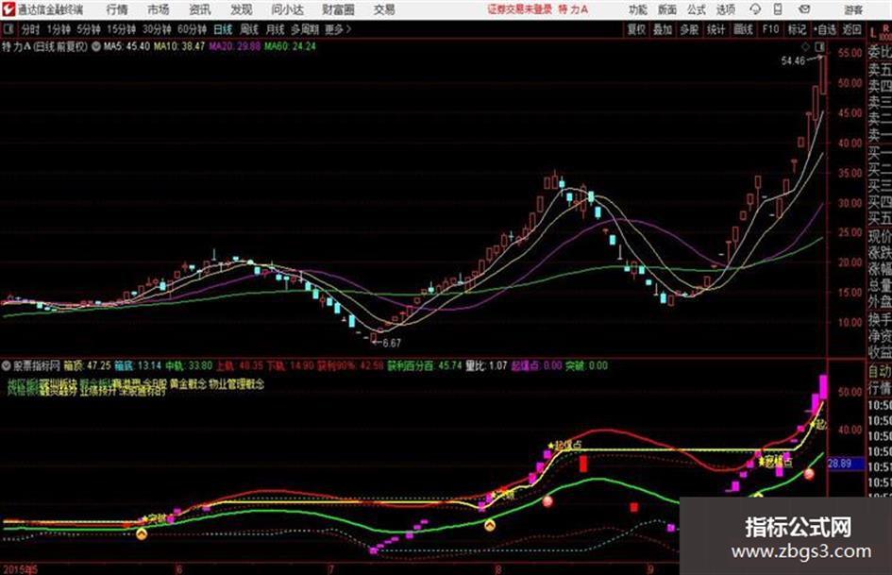Click the MA5: 45.40 label
Screen dimensions: 892x575
coord(126,46)
